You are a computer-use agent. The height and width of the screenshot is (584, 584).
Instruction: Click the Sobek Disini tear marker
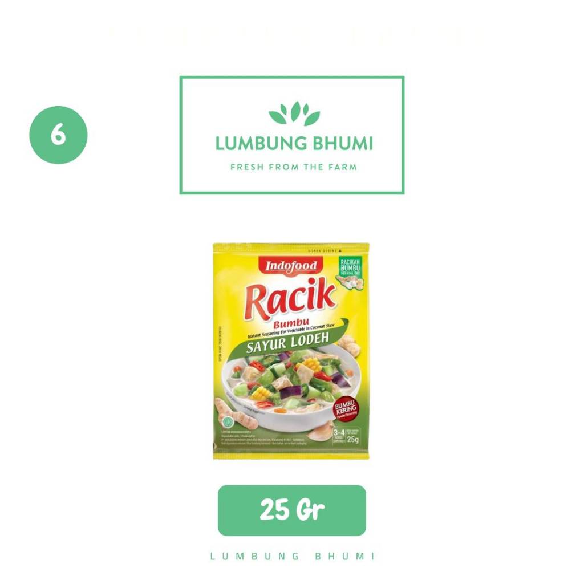click(x=325, y=251)
